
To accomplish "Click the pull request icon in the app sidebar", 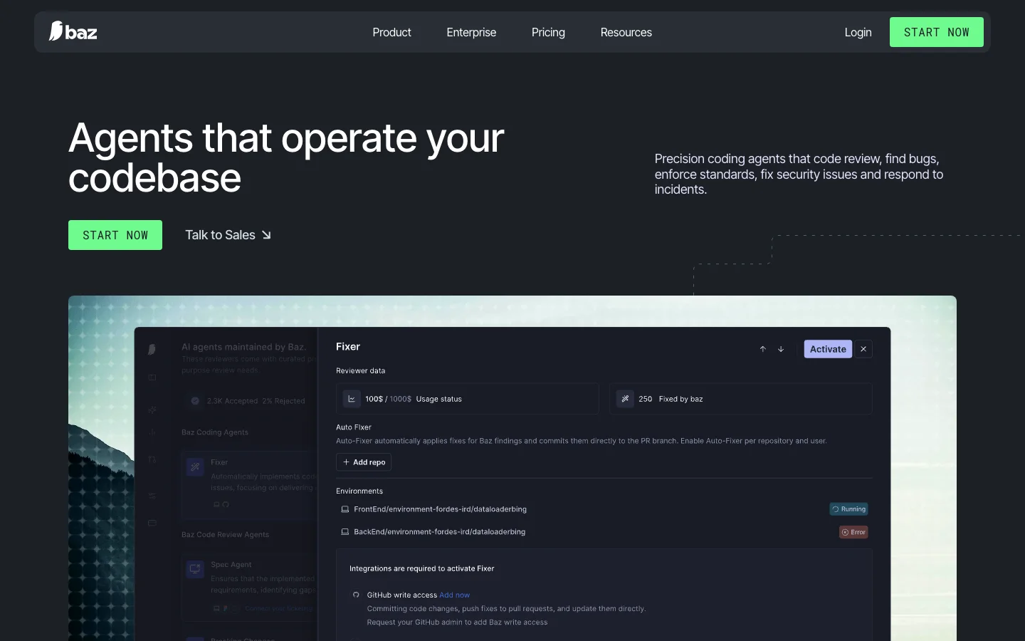I will click(152, 460).
